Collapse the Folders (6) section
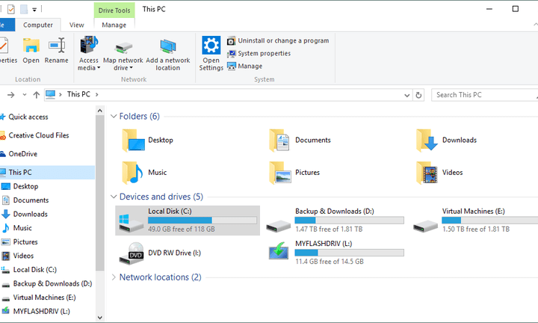Screen dimensions: 538x323 114,117
